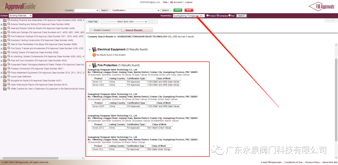Screen dimensions: 338x165
Task: Select the Text search radio button
Action: pyautogui.click(x=229, y=15)
